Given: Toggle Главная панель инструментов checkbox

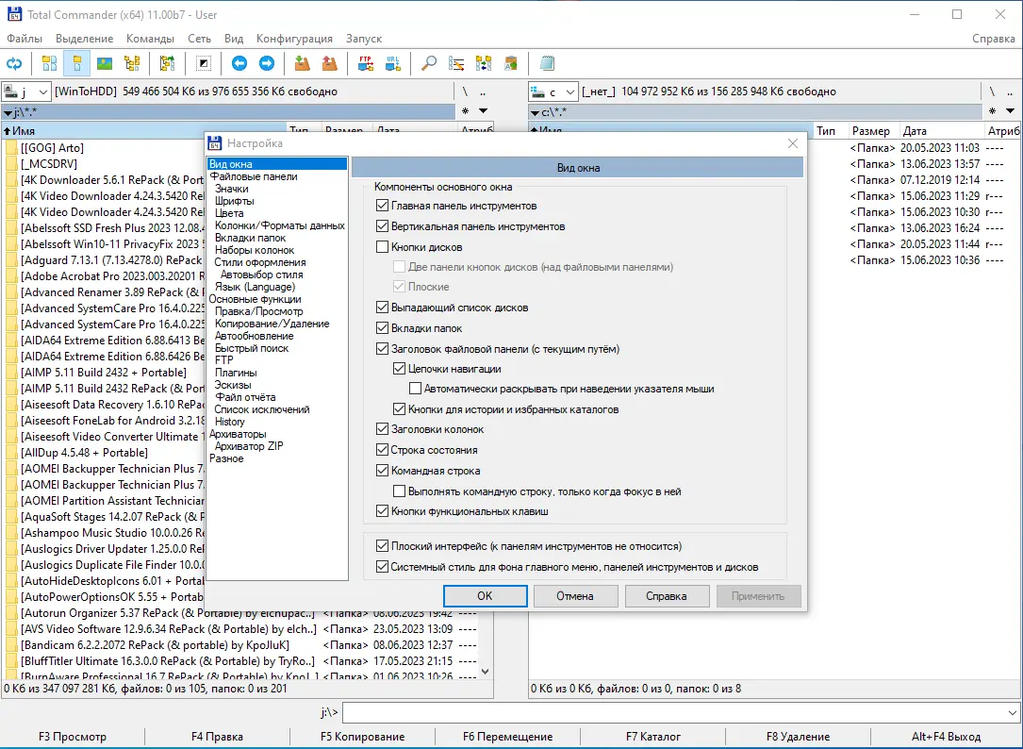Looking at the screenshot, I should (x=382, y=206).
